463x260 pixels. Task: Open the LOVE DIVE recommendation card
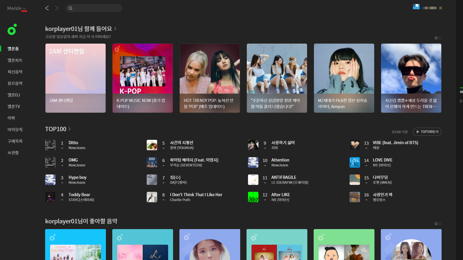tap(143, 245)
